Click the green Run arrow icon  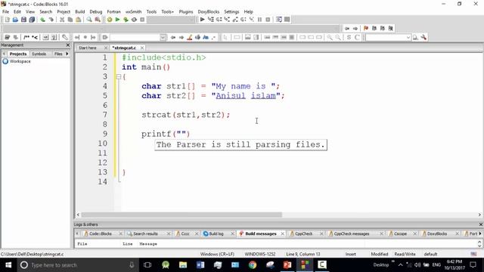pyautogui.click(x=118, y=20)
